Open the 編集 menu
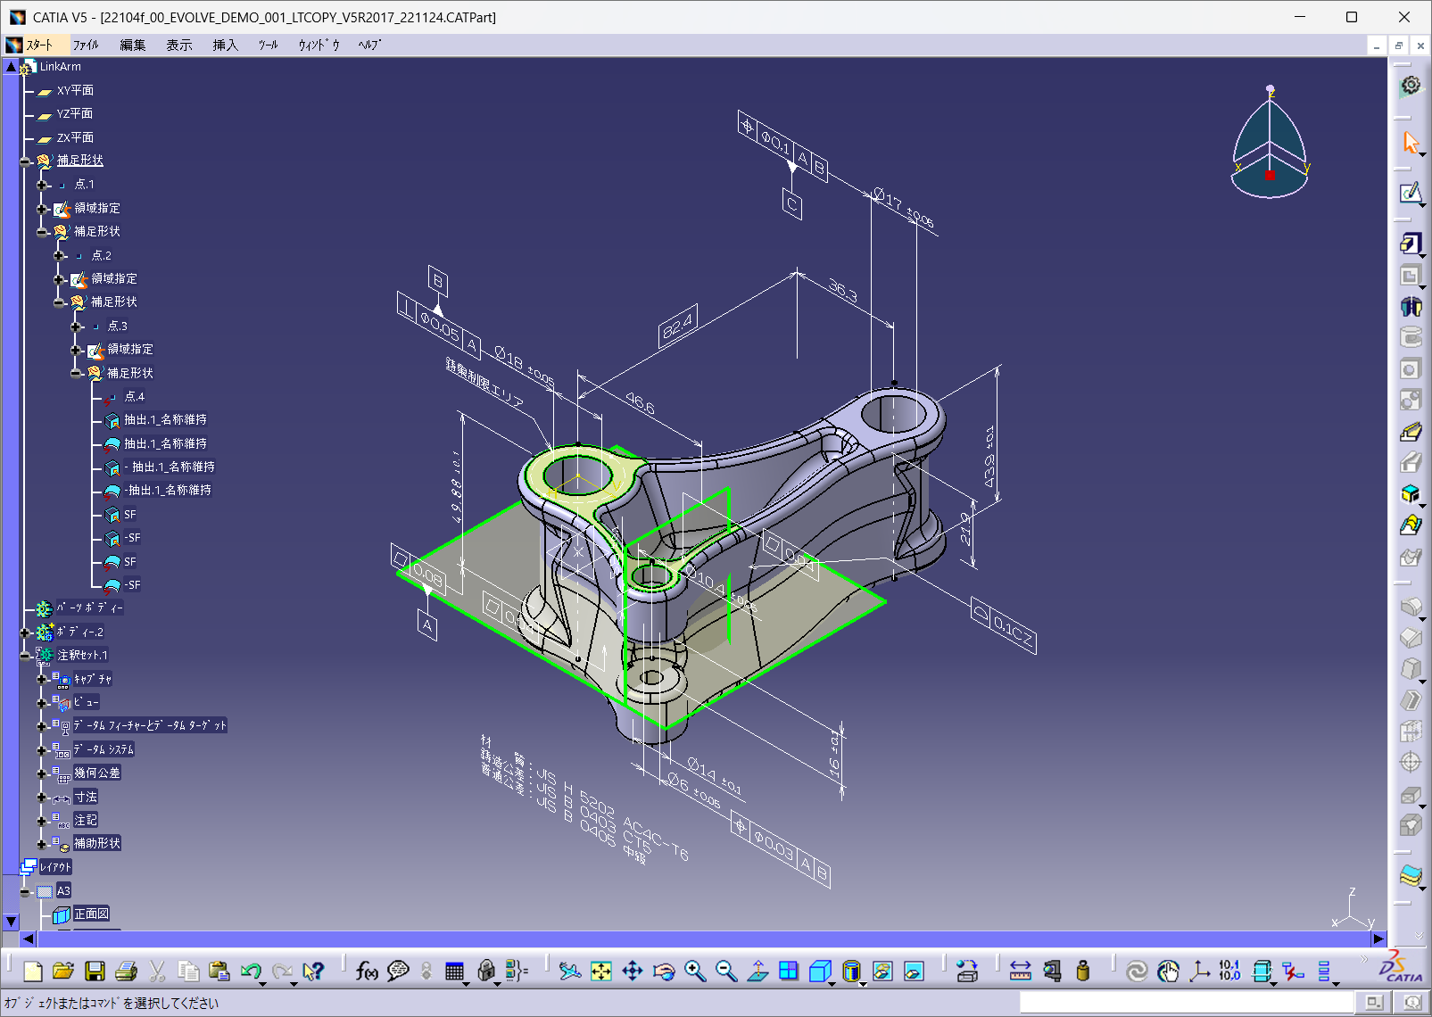The image size is (1432, 1017). 133,45
